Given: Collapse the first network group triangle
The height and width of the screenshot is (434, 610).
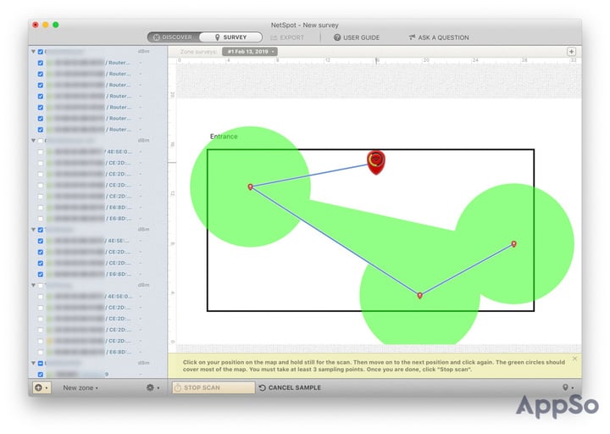Looking at the screenshot, I should coord(33,52).
